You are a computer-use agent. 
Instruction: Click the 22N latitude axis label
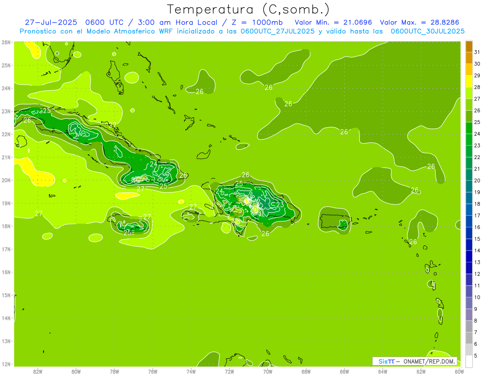[6, 134]
